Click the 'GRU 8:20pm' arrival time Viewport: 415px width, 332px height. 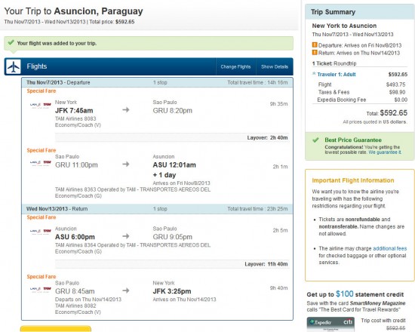pyautogui.click(x=173, y=111)
